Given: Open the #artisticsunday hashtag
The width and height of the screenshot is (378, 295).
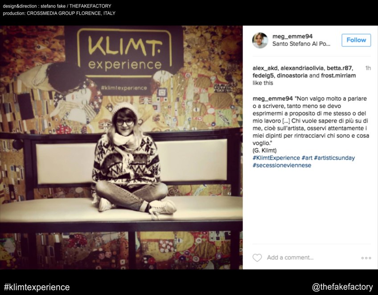Looking at the screenshot, I should click(x=334, y=158).
